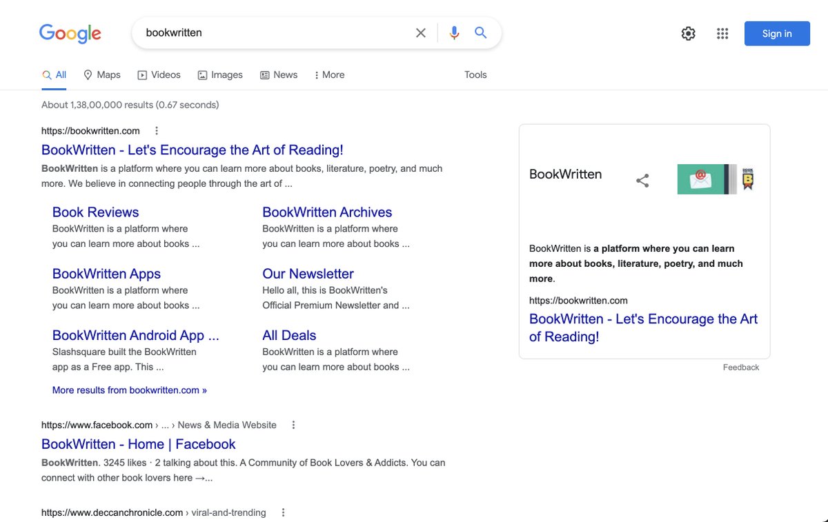Click into the search field containing bookwritten
This screenshot has width=828, height=522.
(276, 32)
